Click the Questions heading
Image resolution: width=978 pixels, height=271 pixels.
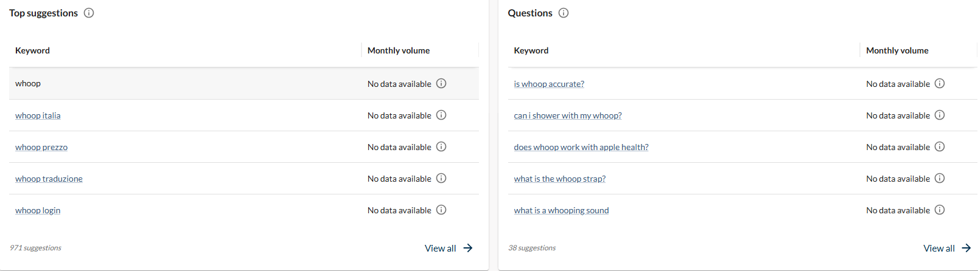pos(530,13)
